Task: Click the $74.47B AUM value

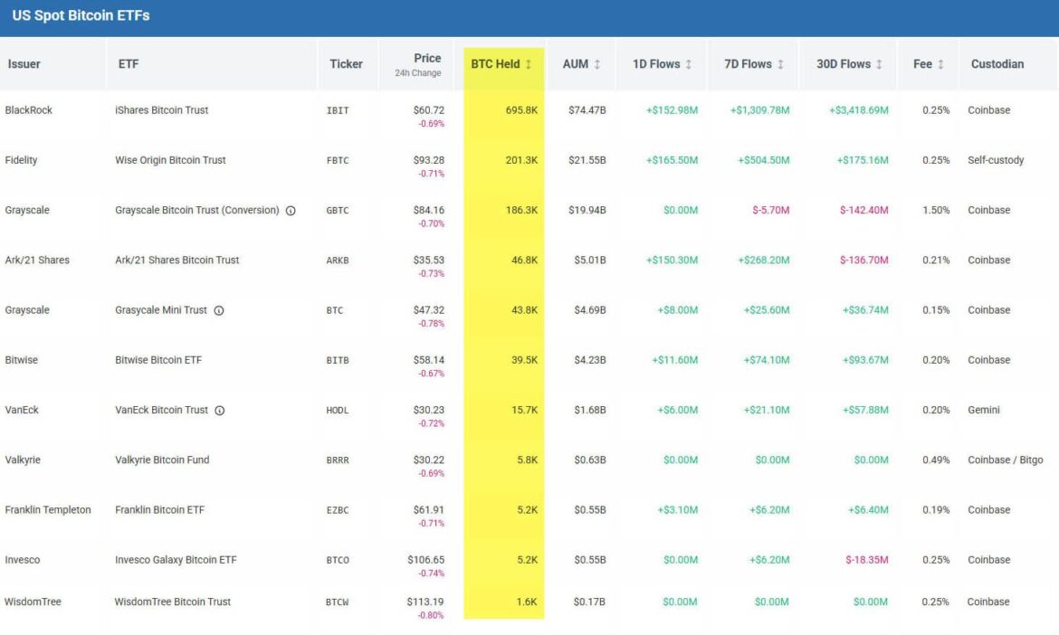Action: coord(587,110)
